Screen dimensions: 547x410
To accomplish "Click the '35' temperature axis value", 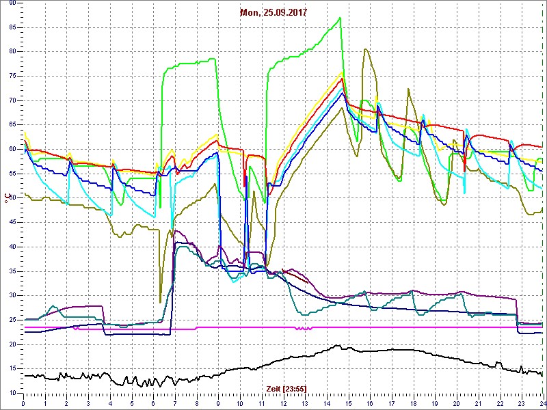I will point(12,271).
